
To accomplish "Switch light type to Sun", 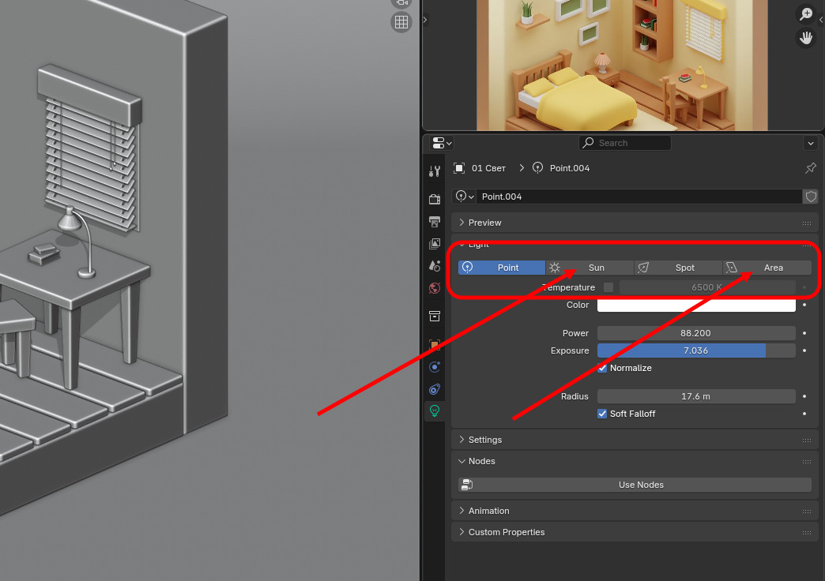I will point(590,268).
